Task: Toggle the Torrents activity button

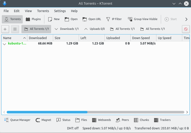Action: 12,19
